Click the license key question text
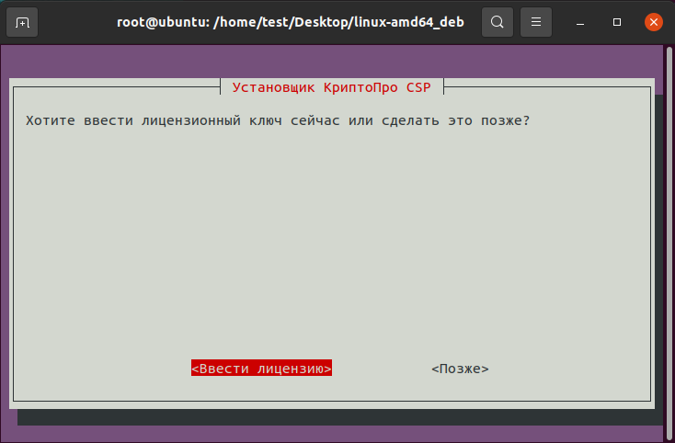 click(x=278, y=120)
